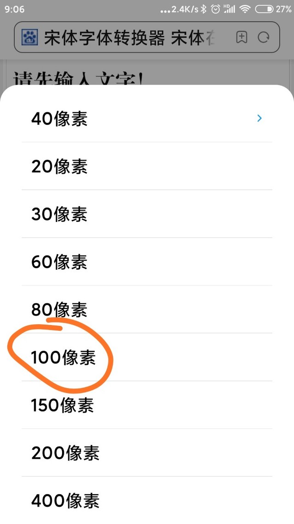
Task: Select the 40像素 option
Action: [59, 119]
